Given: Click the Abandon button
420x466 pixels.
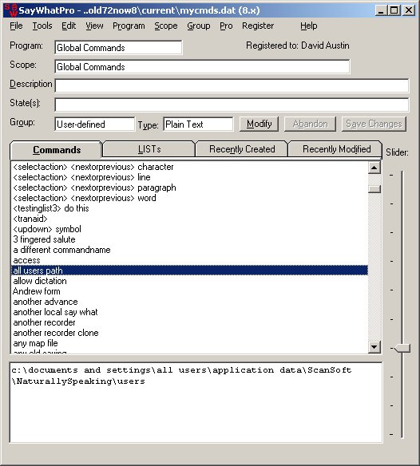Looking at the screenshot, I should [311, 124].
